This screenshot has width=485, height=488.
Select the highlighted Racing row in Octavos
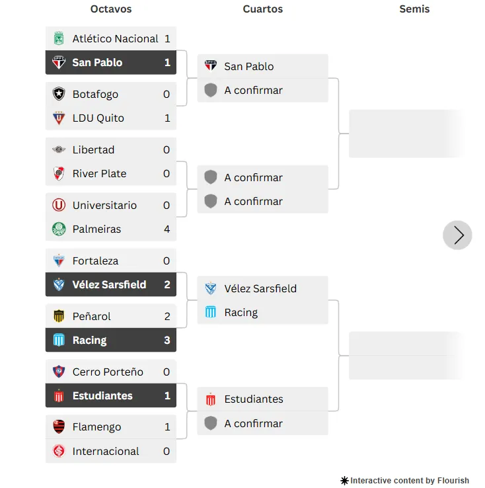111,340
